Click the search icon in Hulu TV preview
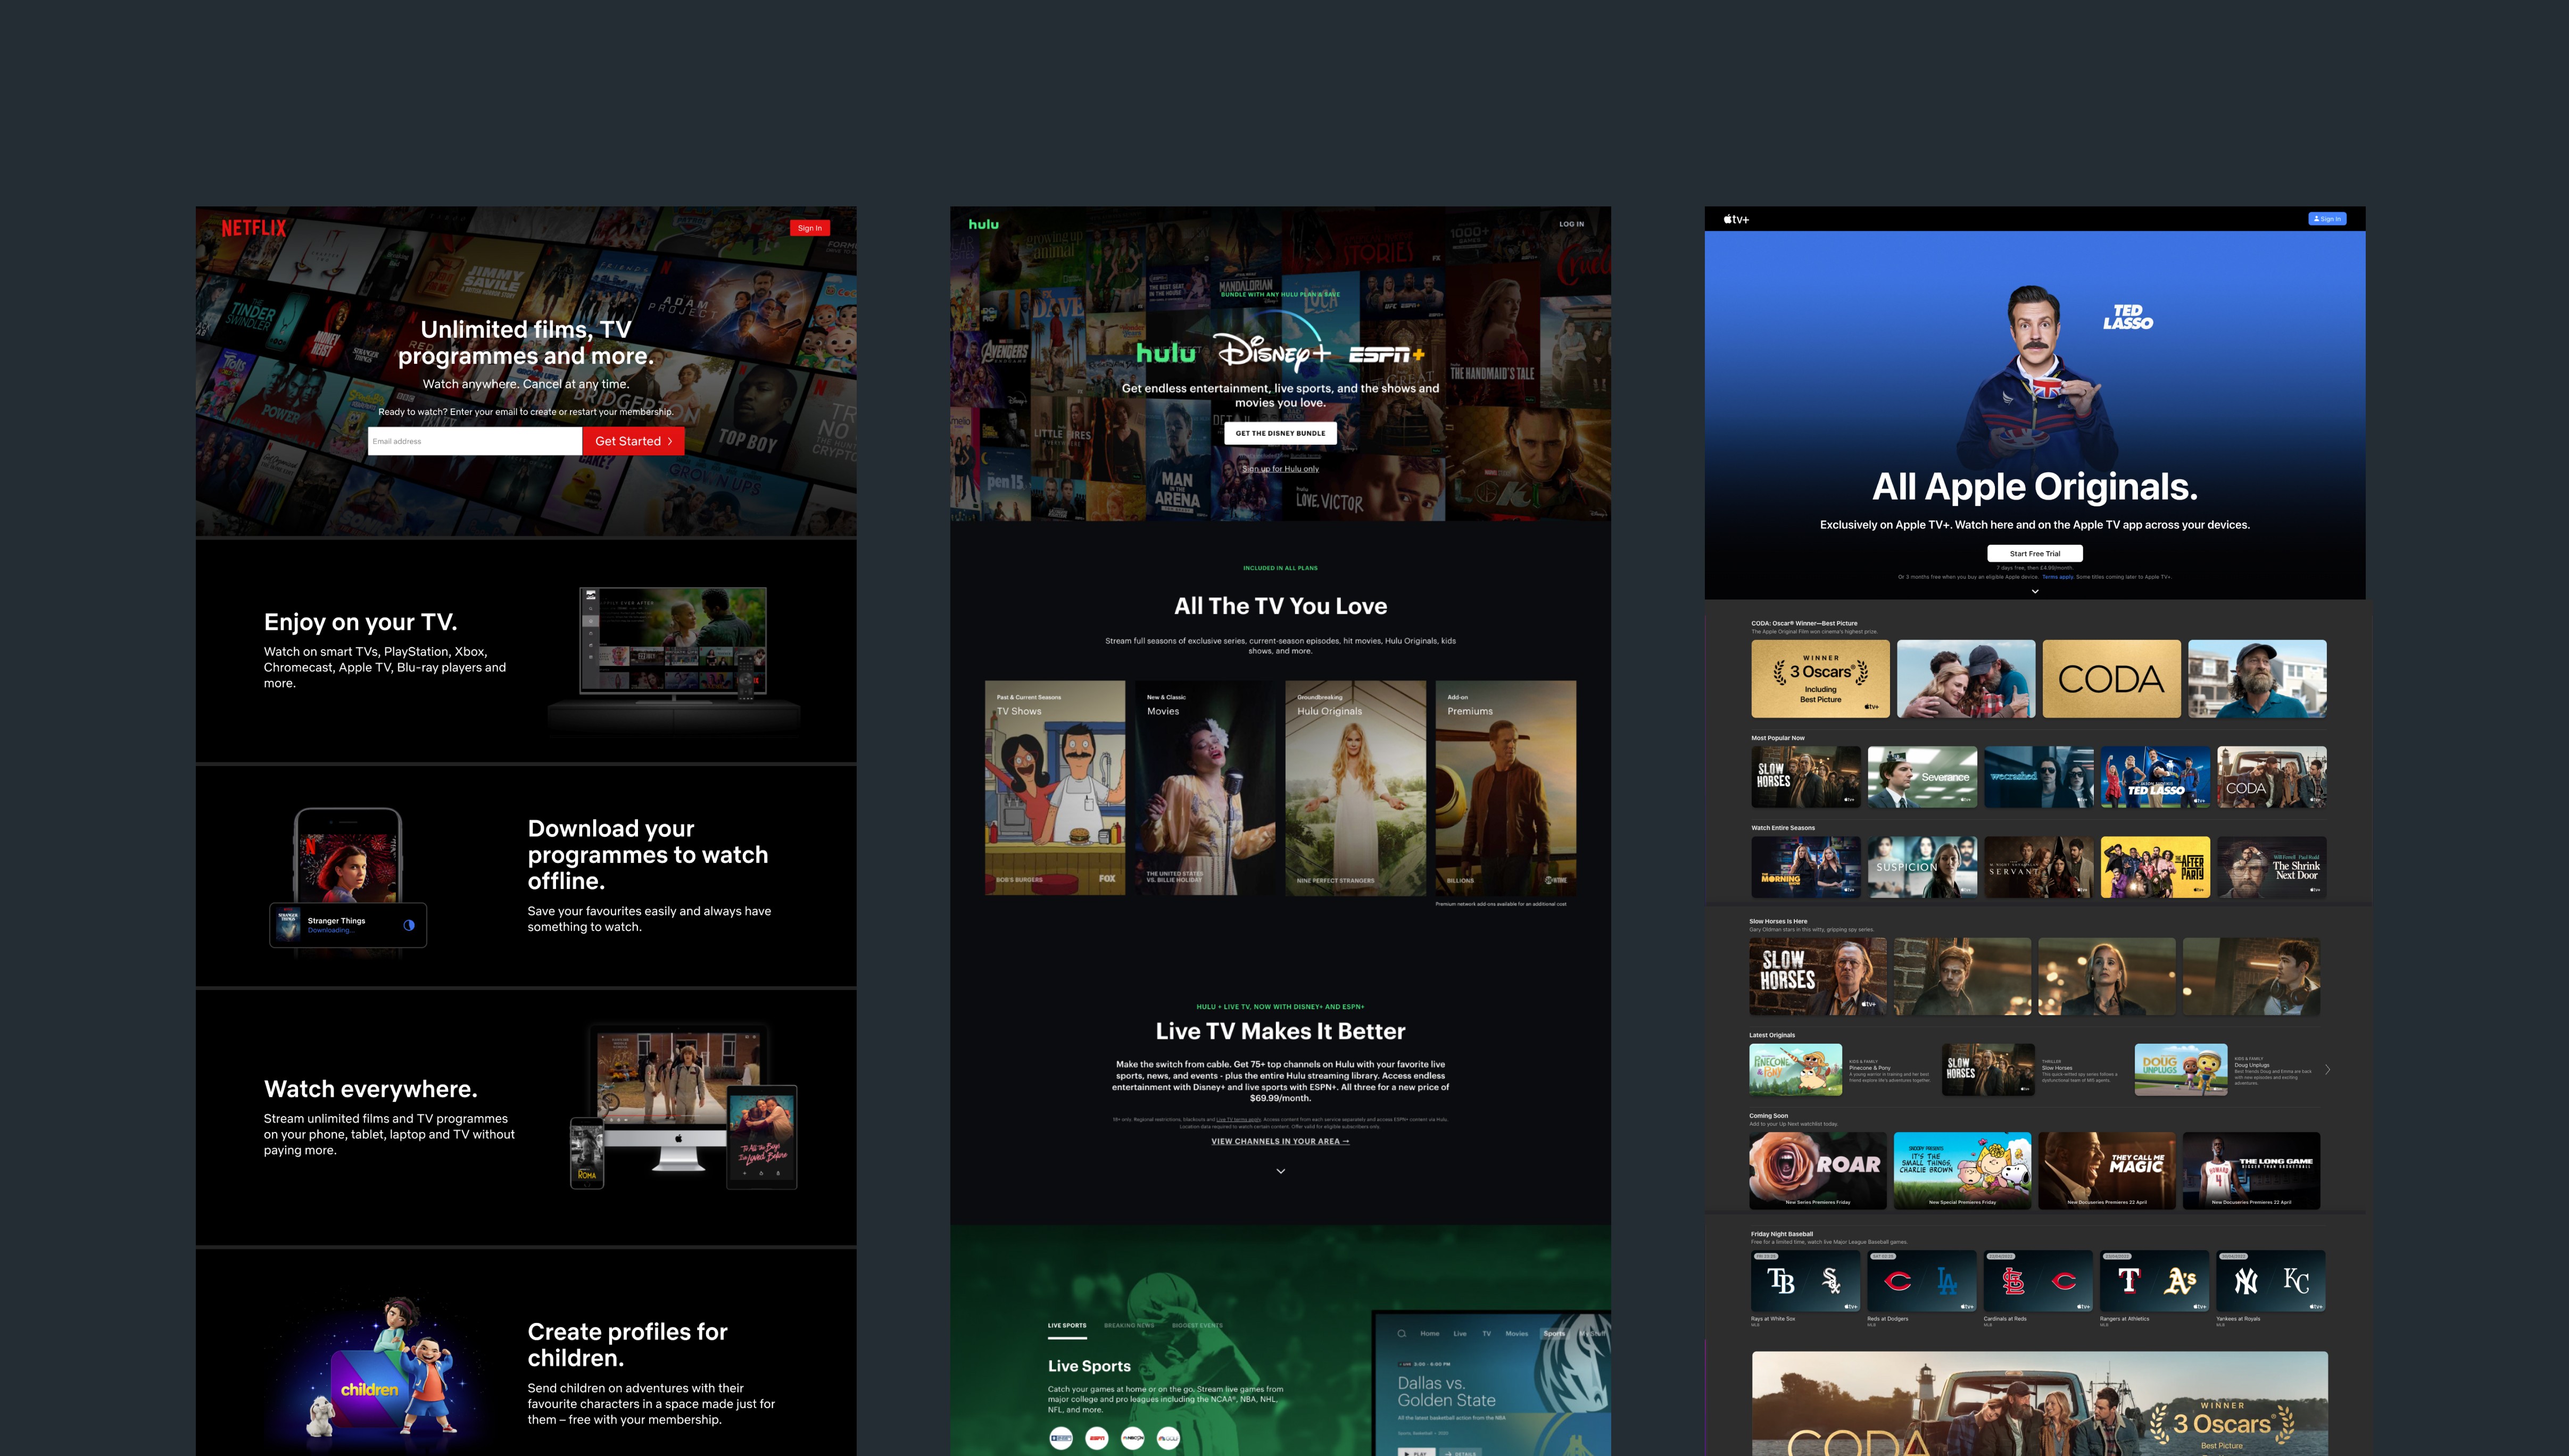The image size is (2569, 1456). 1401,1333
